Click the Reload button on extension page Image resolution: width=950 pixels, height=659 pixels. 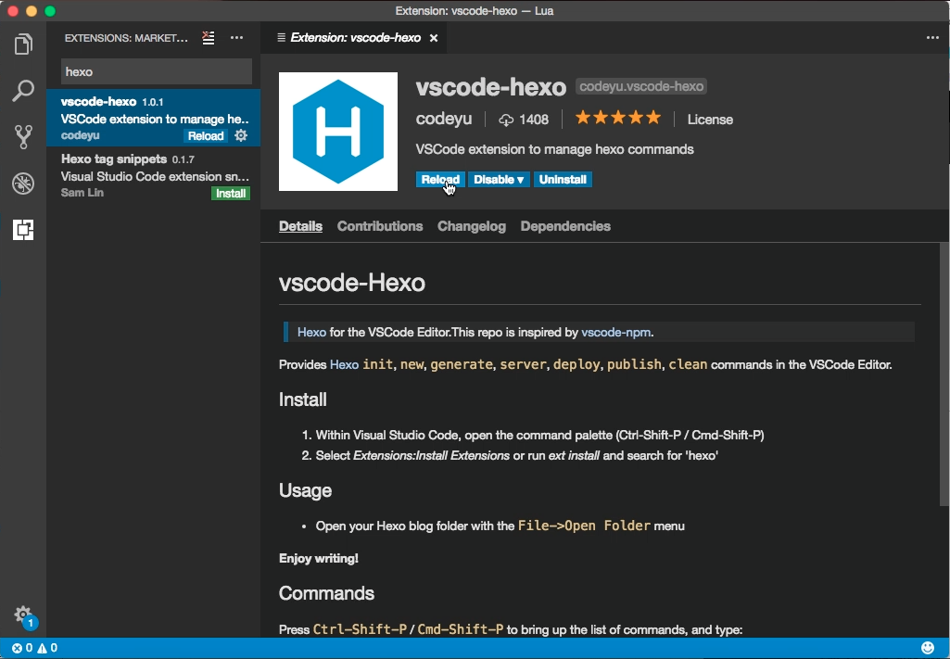(440, 179)
